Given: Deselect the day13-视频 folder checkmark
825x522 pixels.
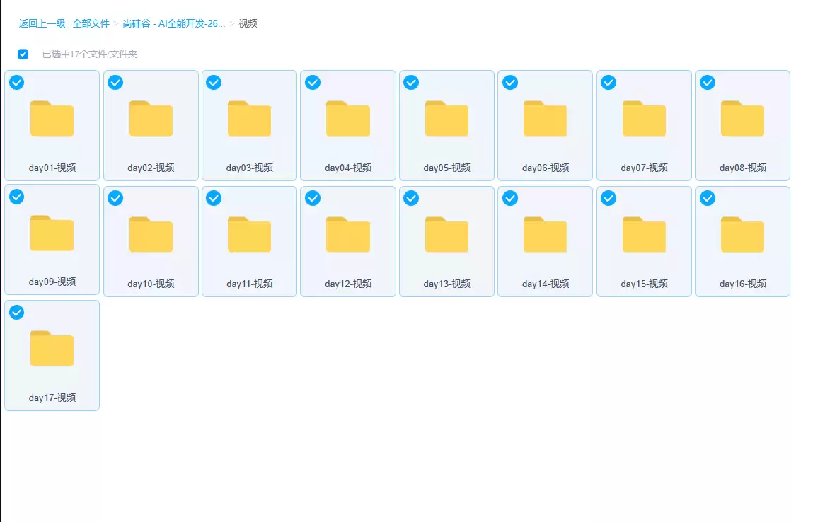Looking at the screenshot, I should coord(411,198).
